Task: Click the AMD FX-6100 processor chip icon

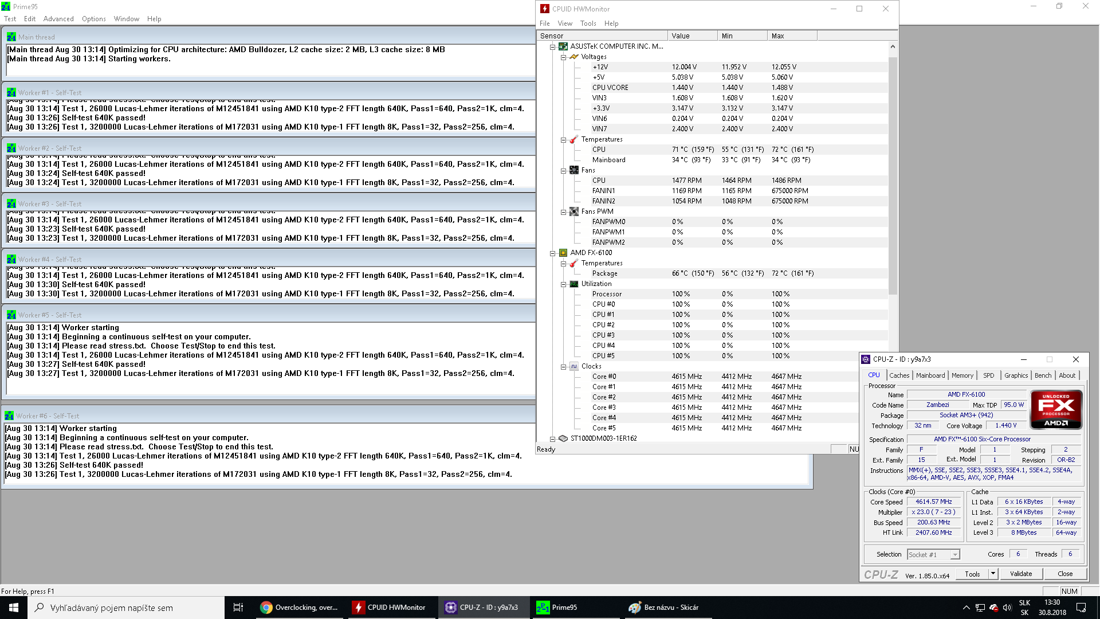Action: (x=563, y=253)
